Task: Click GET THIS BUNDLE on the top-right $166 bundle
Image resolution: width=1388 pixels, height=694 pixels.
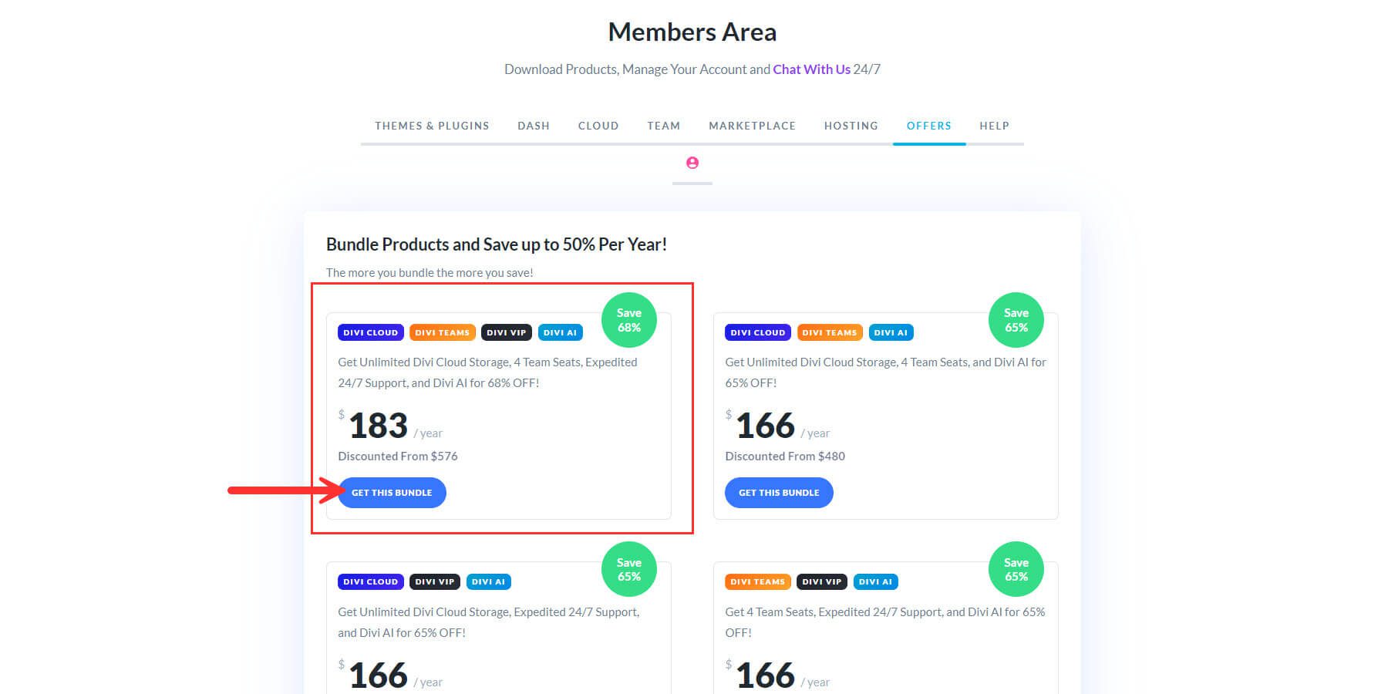Action: (x=779, y=492)
